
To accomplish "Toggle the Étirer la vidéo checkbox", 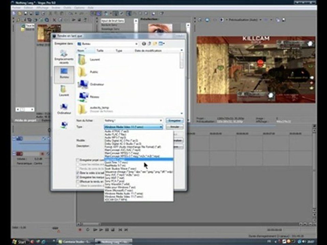I will (78, 173).
